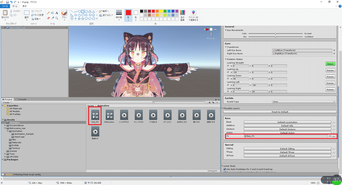This screenshot has height=185, width=342.
Task: Select the ウィンク3.0 animation clip asset
Action: click(x=139, y=116)
